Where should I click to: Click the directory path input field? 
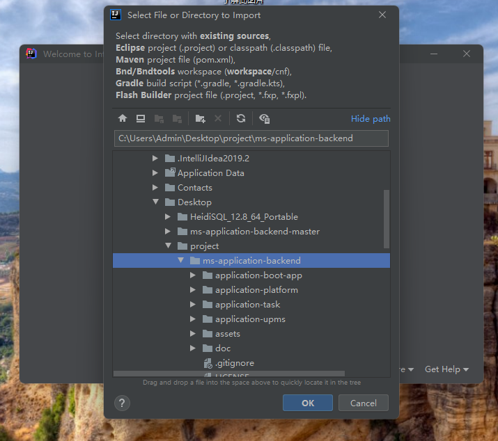[x=251, y=138]
